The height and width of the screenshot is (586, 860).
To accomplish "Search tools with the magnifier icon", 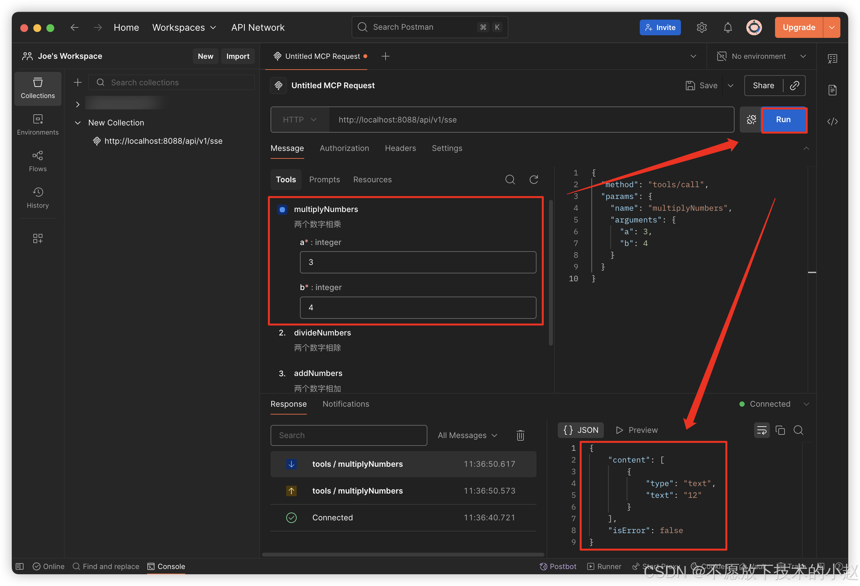I will [510, 179].
